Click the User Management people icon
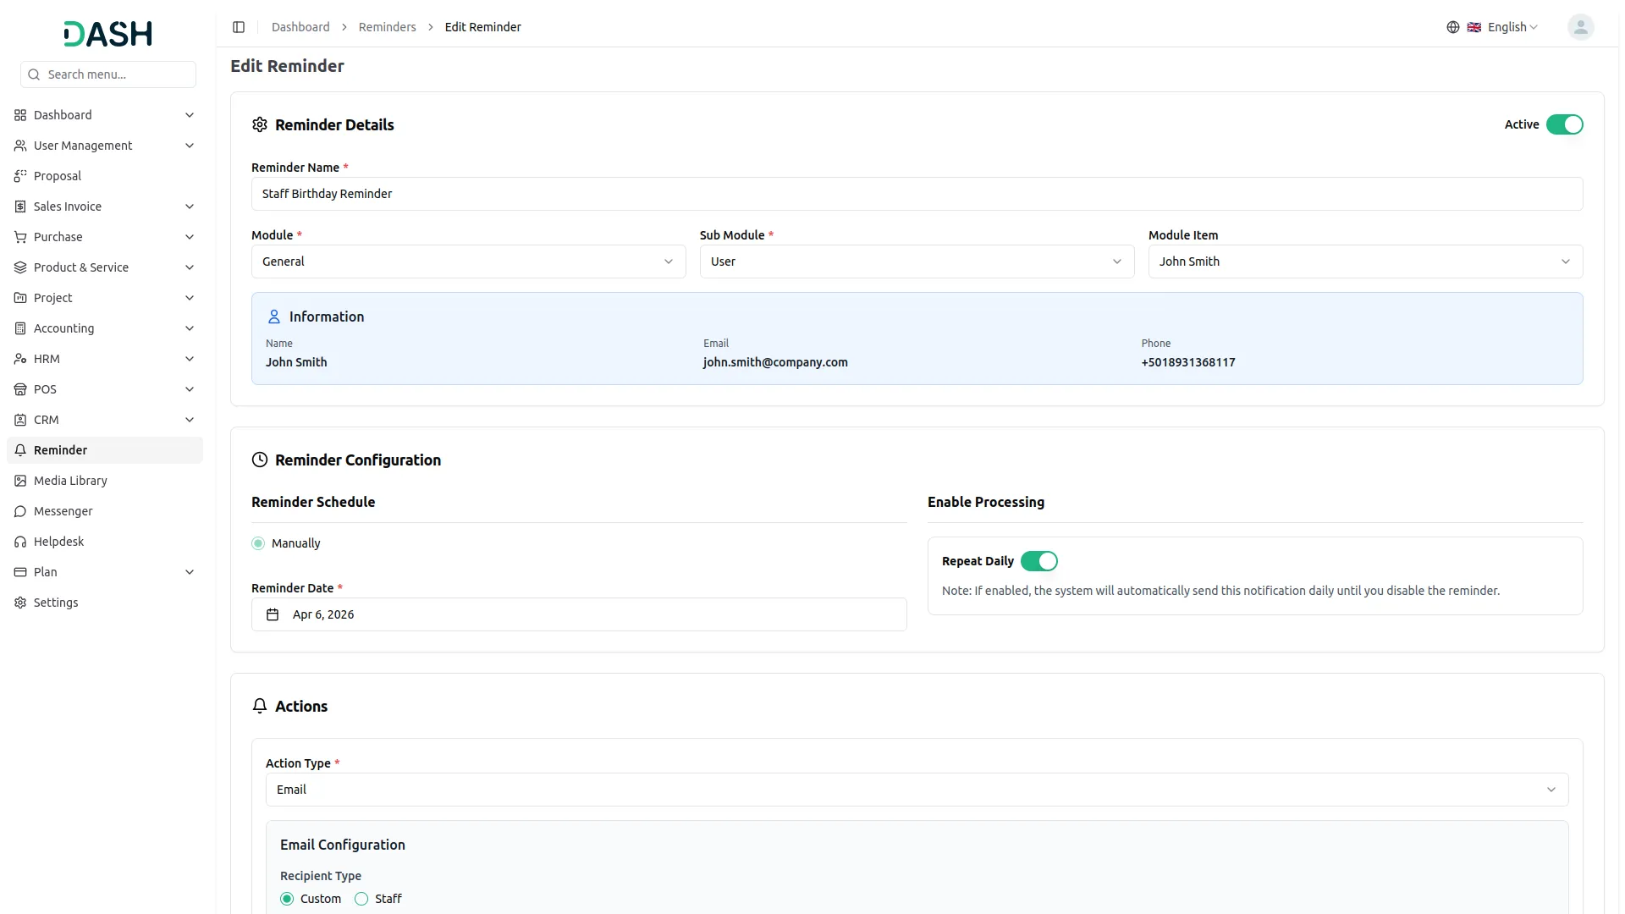 coord(20,146)
